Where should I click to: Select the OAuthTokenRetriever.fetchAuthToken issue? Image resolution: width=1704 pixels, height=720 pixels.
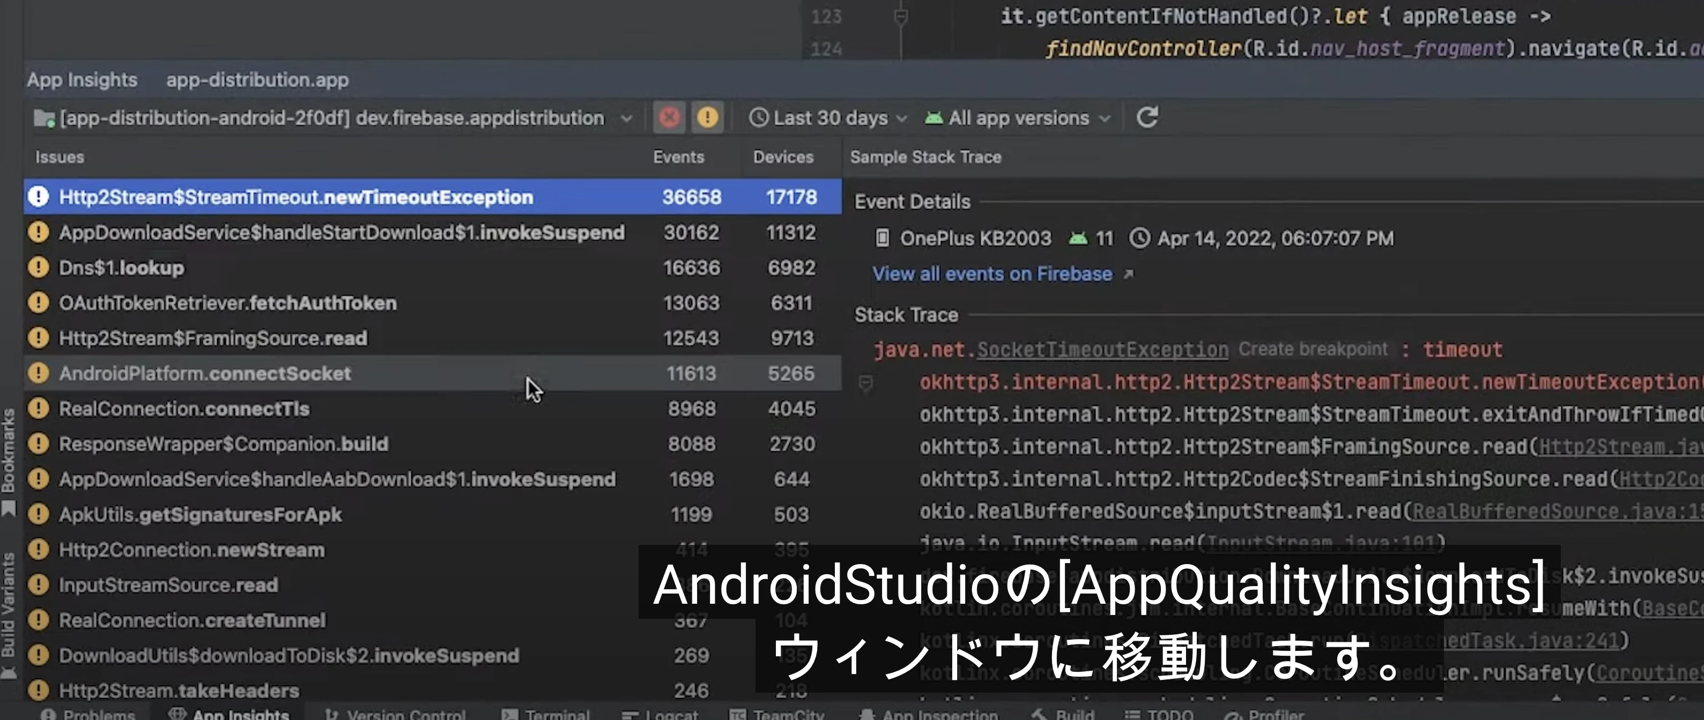[x=433, y=303]
